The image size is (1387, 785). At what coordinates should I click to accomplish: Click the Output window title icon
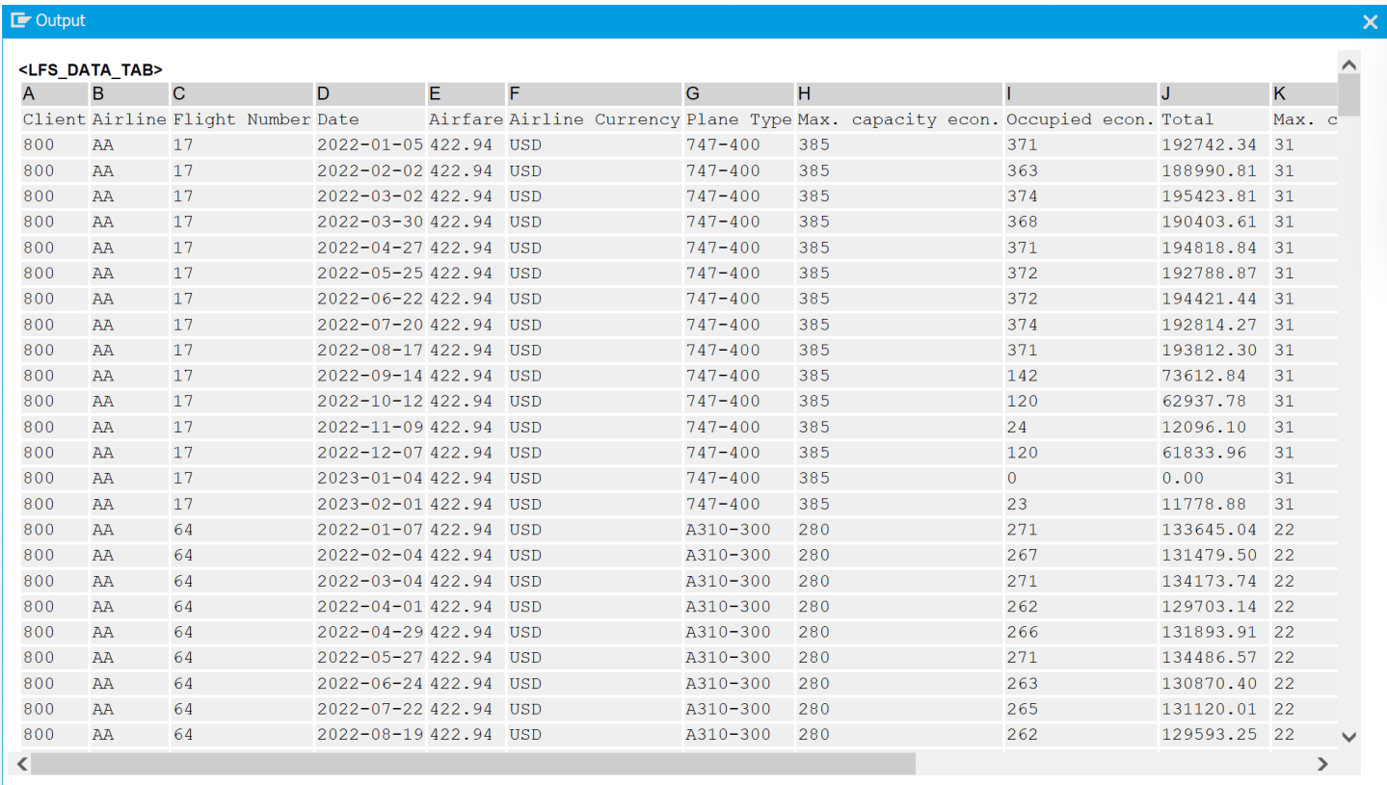click(20, 20)
